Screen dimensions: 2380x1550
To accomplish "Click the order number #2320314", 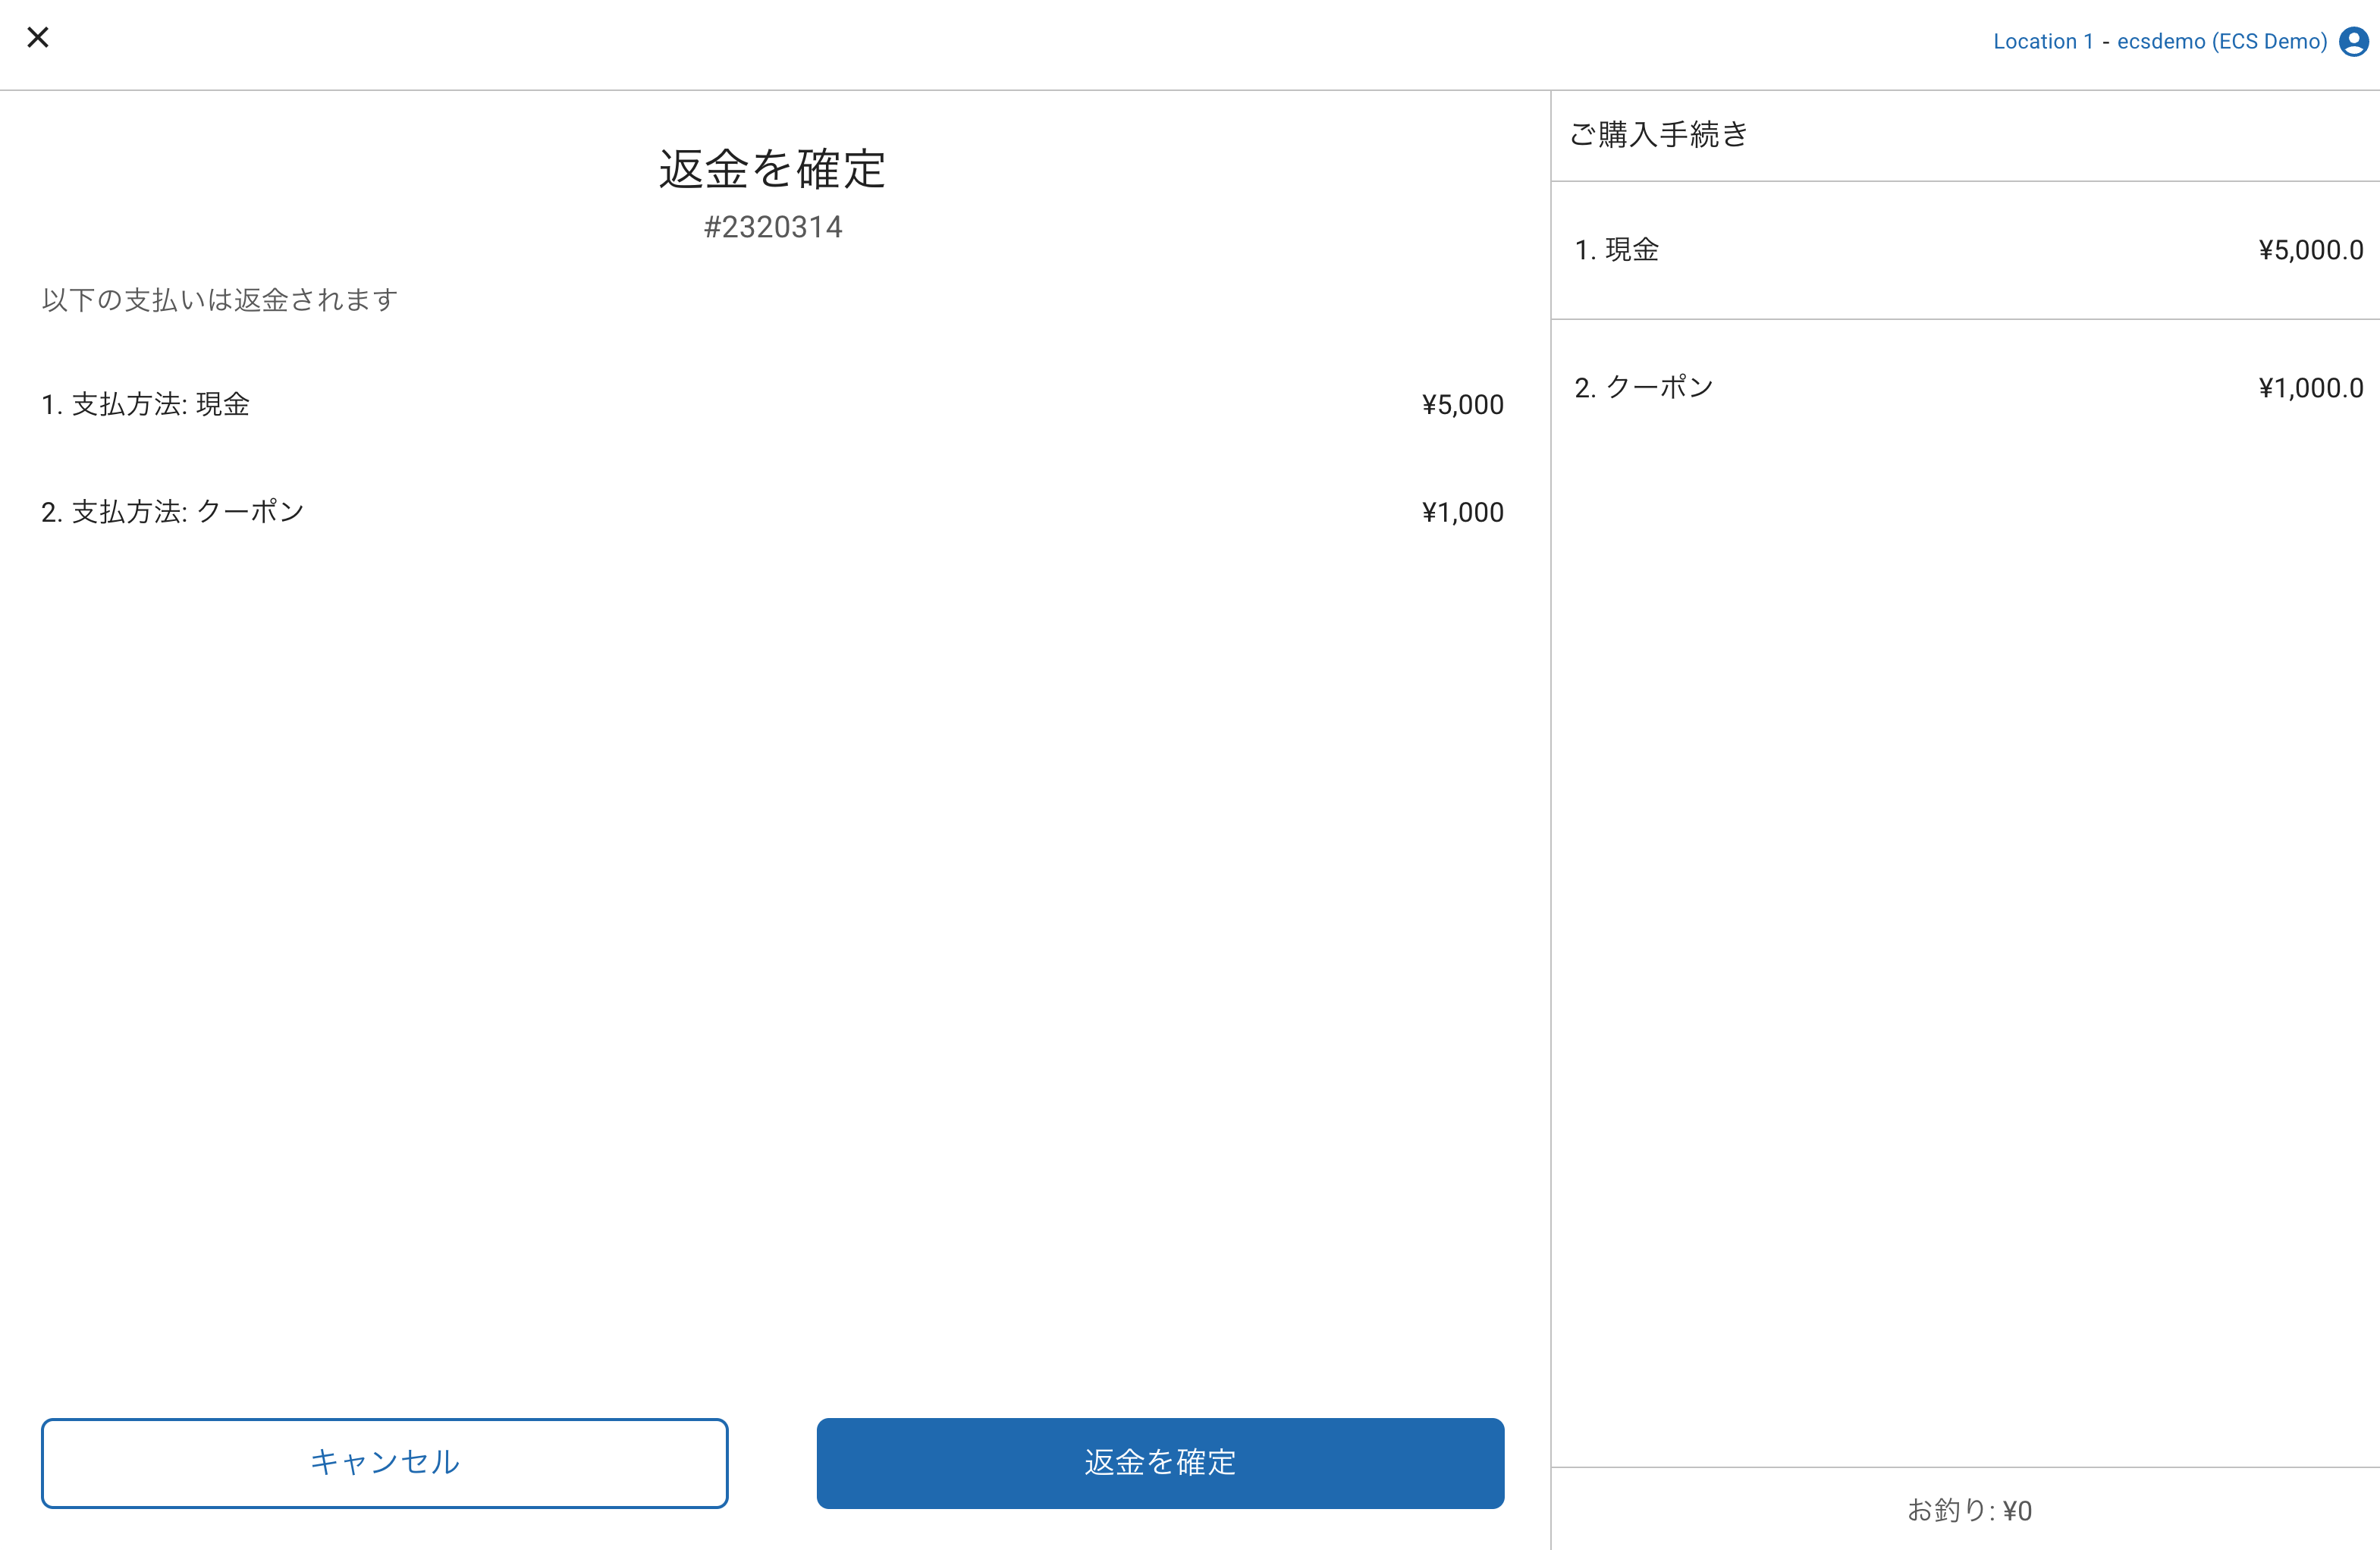I will point(773,227).
